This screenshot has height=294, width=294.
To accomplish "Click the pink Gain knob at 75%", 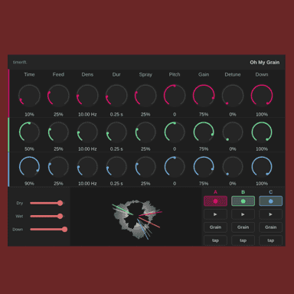I will tap(204, 96).
